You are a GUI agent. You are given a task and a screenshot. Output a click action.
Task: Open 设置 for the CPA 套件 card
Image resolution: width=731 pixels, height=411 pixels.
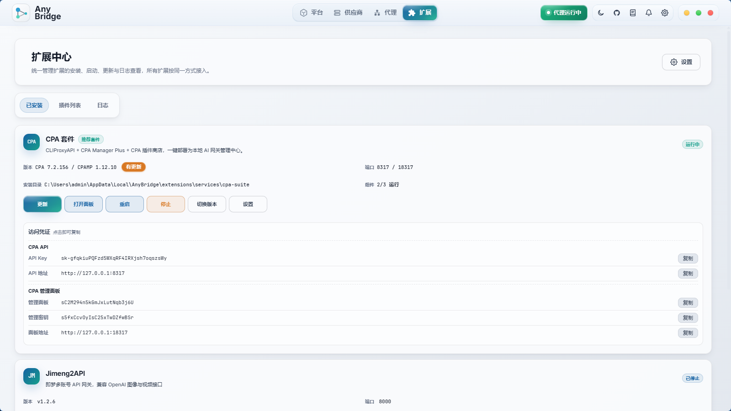click(x=248, y=204)
